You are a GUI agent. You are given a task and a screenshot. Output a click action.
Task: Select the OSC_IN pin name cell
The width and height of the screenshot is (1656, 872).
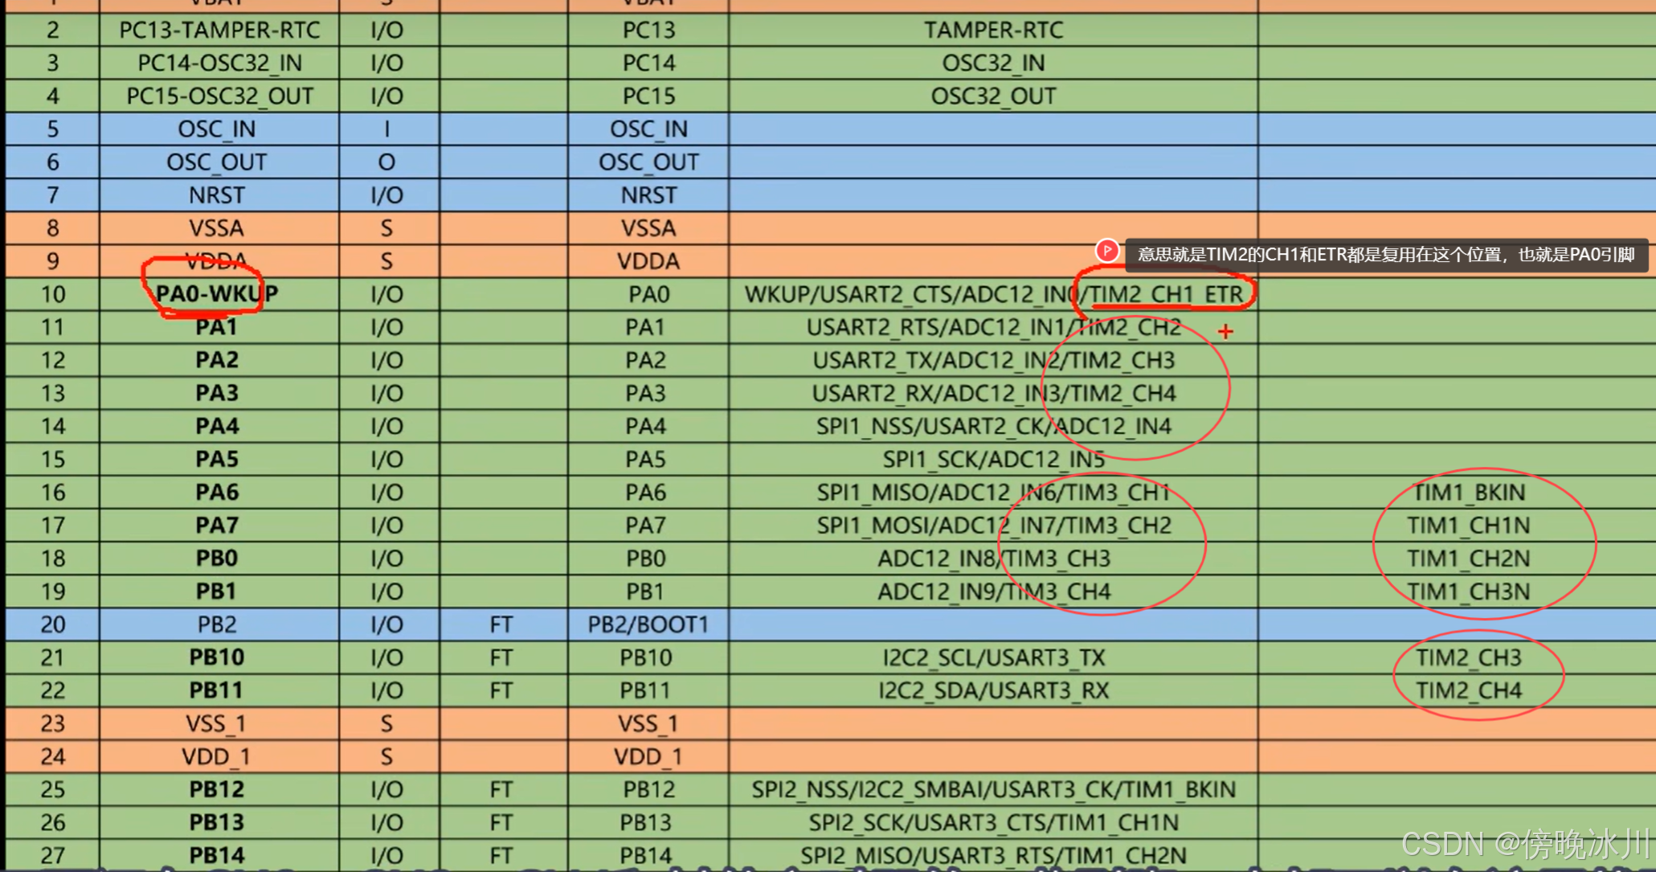[x=217, y=129]
